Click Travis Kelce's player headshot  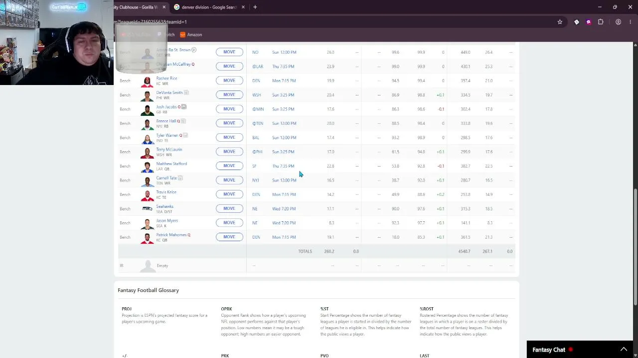147,195
